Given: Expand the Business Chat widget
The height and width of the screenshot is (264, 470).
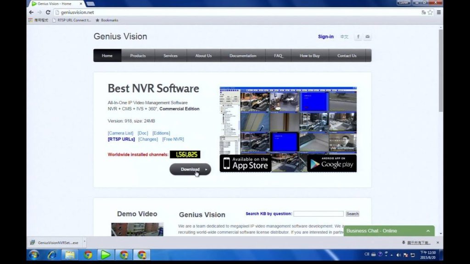Looking at the screenshot, I should 428,231.
